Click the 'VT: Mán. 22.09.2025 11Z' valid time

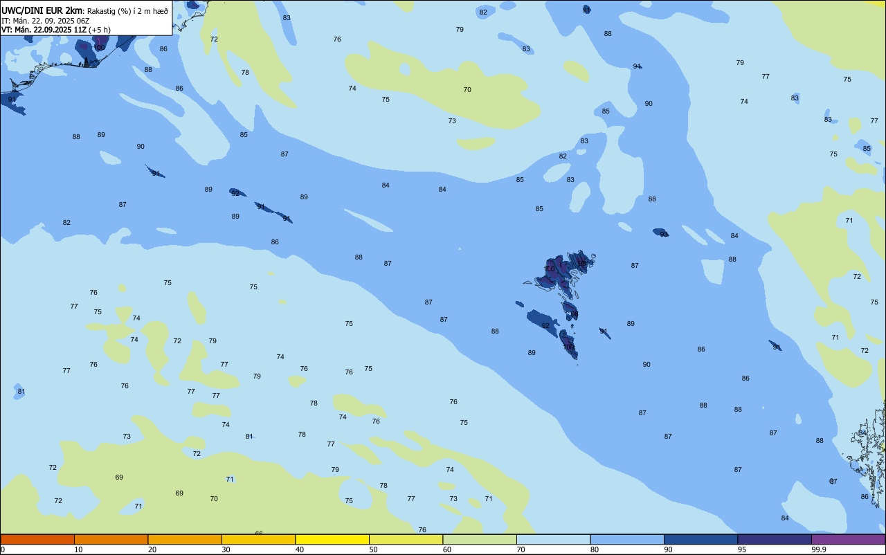point(44,30)
